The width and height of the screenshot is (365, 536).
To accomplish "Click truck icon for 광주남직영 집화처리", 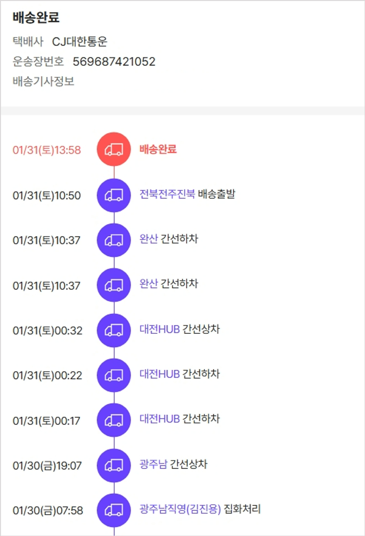I will coord(114,510).
